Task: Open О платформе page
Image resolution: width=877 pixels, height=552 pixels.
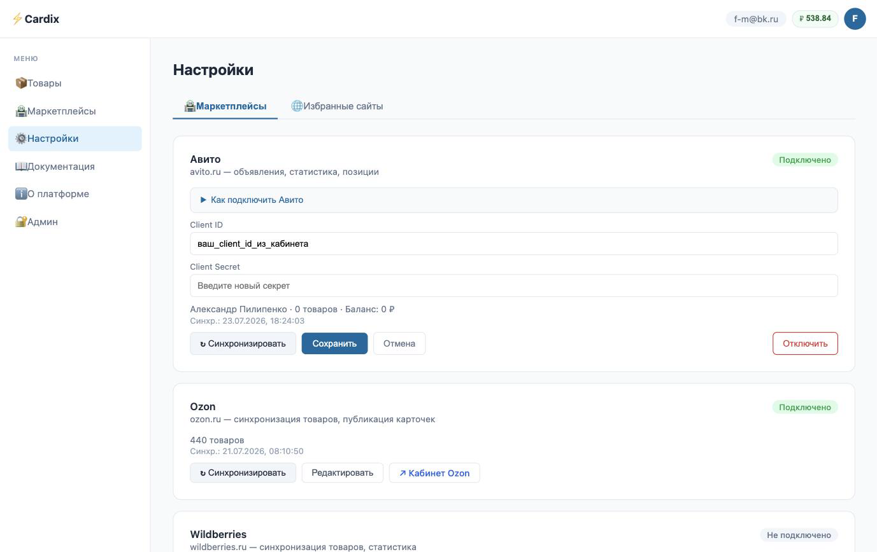Action: point(75,194)
